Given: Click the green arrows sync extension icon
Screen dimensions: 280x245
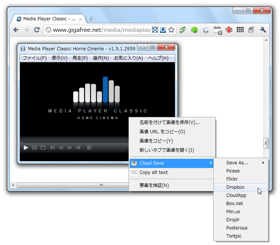Looking at the screenshot, I should (183, 30).
